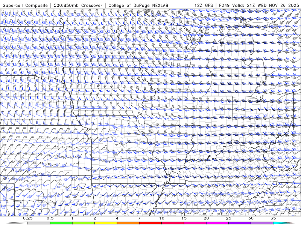Select the bright green color bar swatch
301x225 pixels.
point(61,223)
